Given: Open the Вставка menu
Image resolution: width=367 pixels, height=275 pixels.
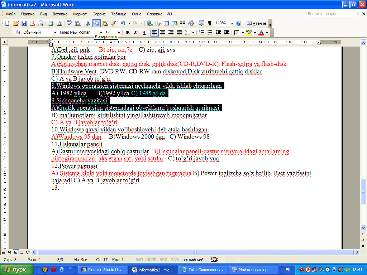Looking at the screenshot, I should 60,14.
